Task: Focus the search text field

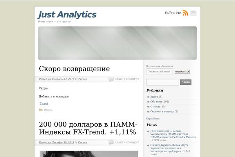Action: [162, 82]
